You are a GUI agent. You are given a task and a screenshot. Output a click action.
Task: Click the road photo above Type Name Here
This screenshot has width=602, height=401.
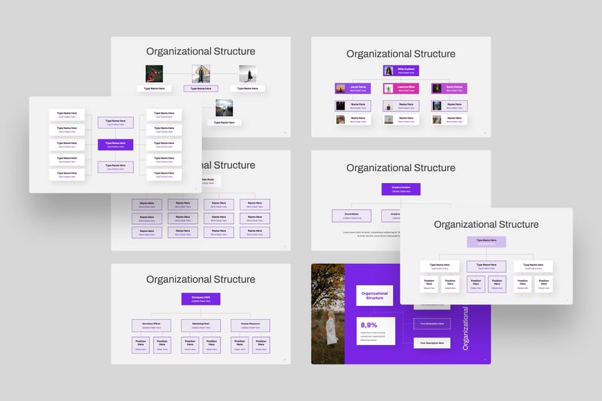[224, 108]
